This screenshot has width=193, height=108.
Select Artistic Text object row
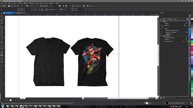point(172,30)
